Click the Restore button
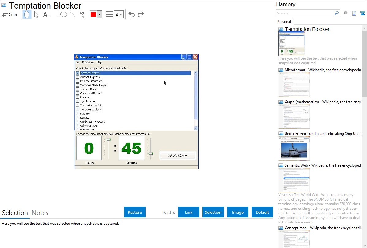The height and width of the screenshot is (248, 367). [x=135, y=212]
